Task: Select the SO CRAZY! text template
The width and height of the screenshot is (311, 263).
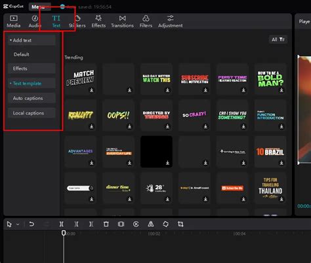Action: point(194,114)
